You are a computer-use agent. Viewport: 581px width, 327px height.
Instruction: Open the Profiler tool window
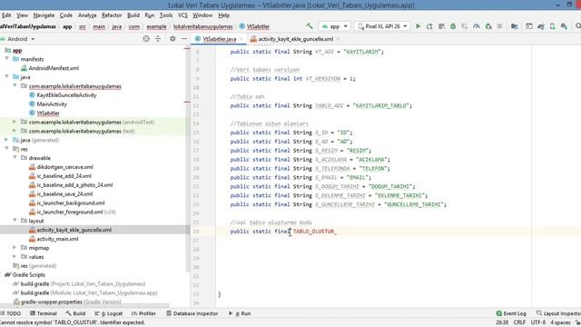[x=143, y=313]
